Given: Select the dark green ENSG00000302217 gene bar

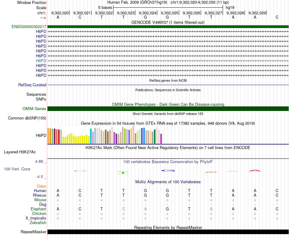Looking at the screenshot, I should tap(168, 27).
